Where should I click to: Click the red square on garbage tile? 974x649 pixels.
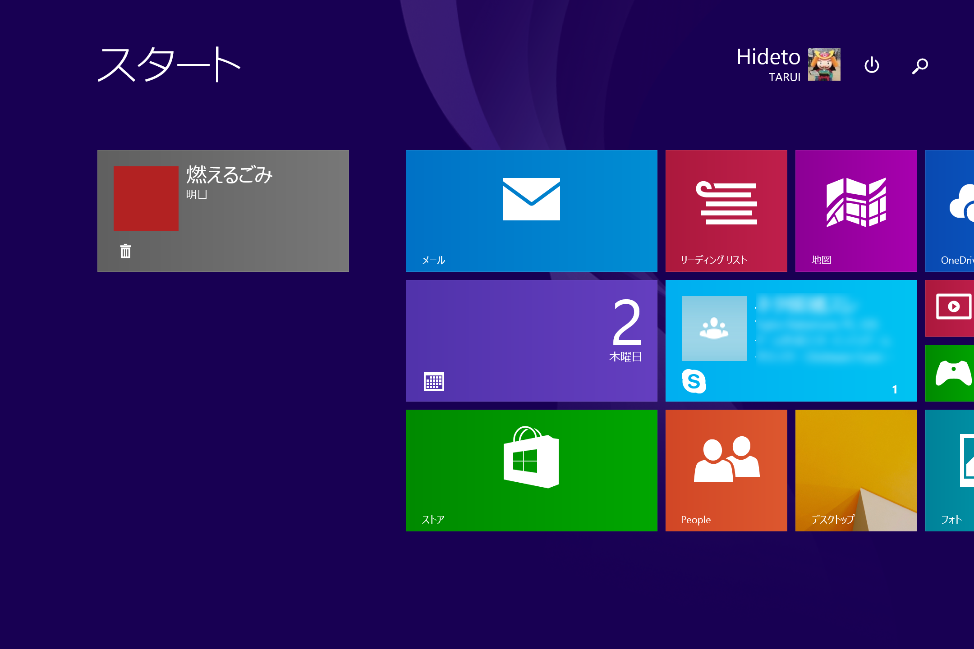[x=146, y=199]
